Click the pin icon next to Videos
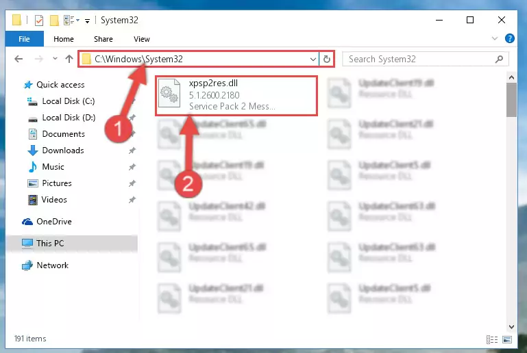Viewport: 527px width, 353px height. 132,200
